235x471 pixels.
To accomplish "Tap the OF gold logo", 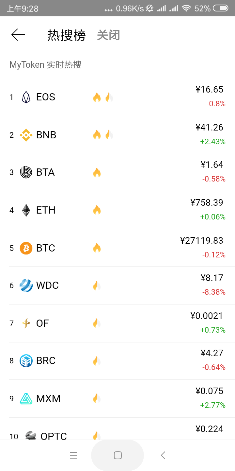I will click(26, 323).
